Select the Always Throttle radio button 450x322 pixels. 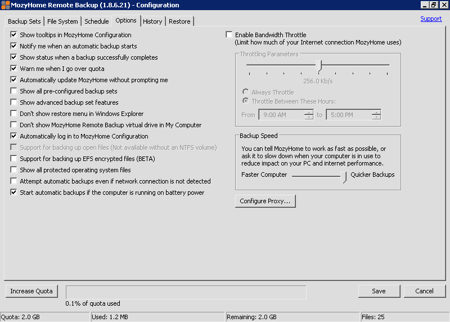point(245,92)
